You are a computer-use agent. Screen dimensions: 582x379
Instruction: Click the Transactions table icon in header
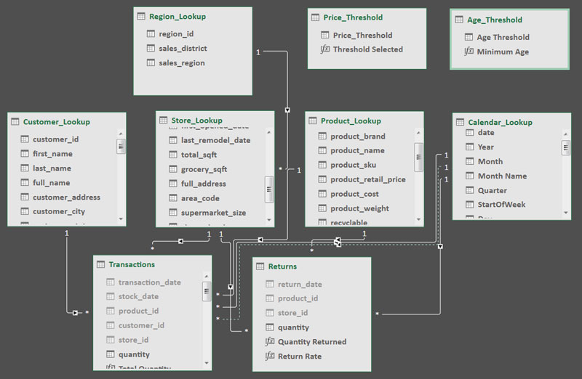coord(100,264)
